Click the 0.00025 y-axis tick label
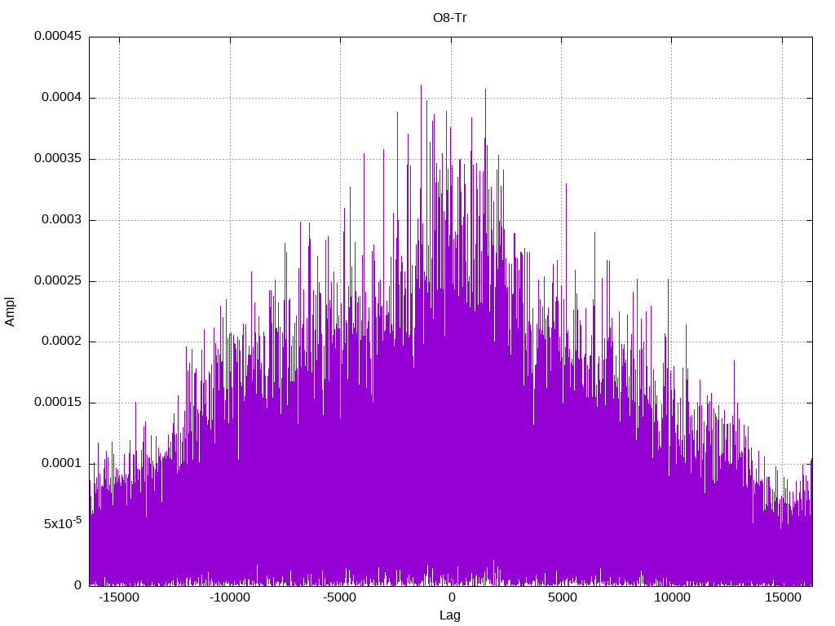Image resolution: width=835 pixels, height=626 pixels. click(58, 280)
